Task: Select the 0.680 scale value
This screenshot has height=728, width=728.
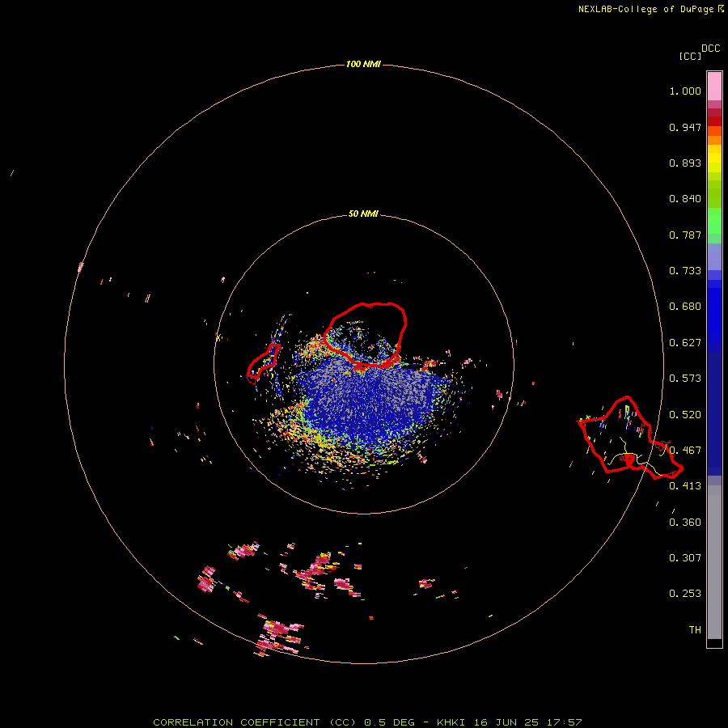Action: tap(685, 307)
